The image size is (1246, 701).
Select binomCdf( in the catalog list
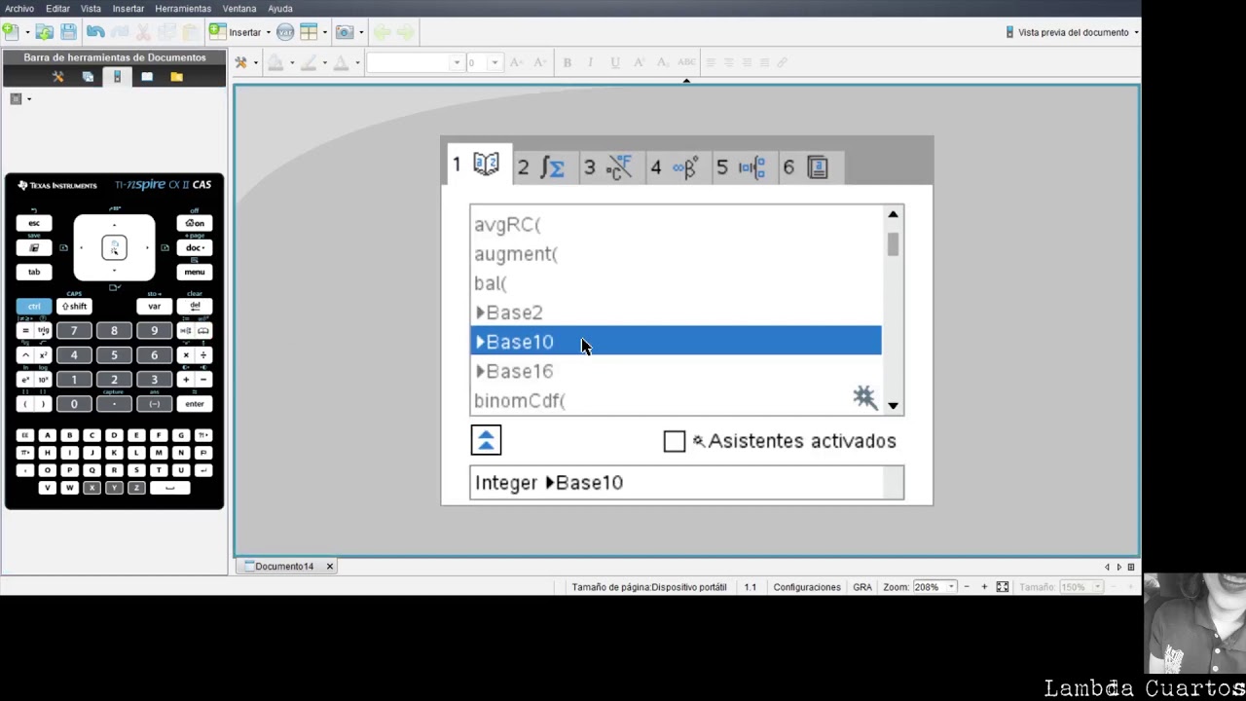click(x=676, y=400)
